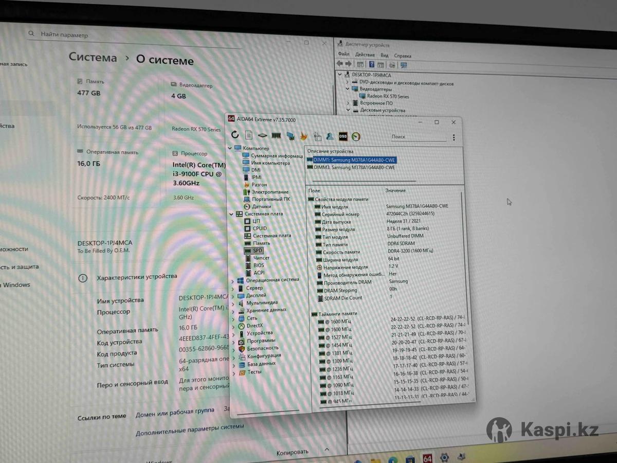This screenshot has height=463, width=617.
Task: Open the Справка menu in Device Manager
Action: 403,56
